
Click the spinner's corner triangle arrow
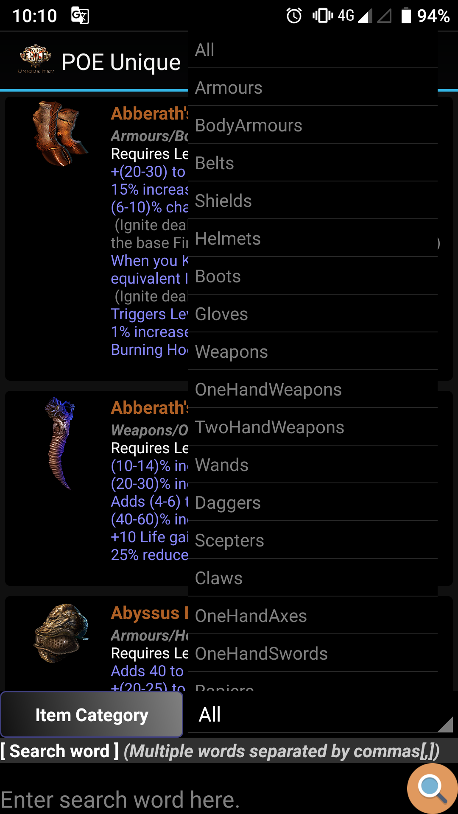point(446,724)
